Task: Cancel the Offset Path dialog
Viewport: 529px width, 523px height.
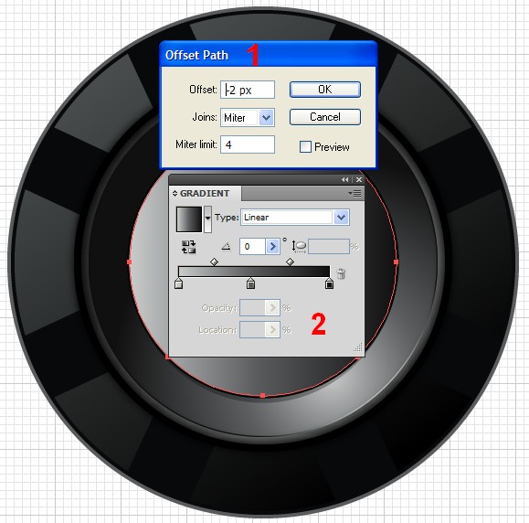Action: pyautogui.click(x=325, y=117)
